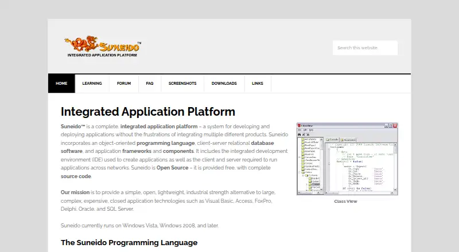
Task: Click 'Suneido currently runs on Windows Vista' line
Action: [139, 226]
